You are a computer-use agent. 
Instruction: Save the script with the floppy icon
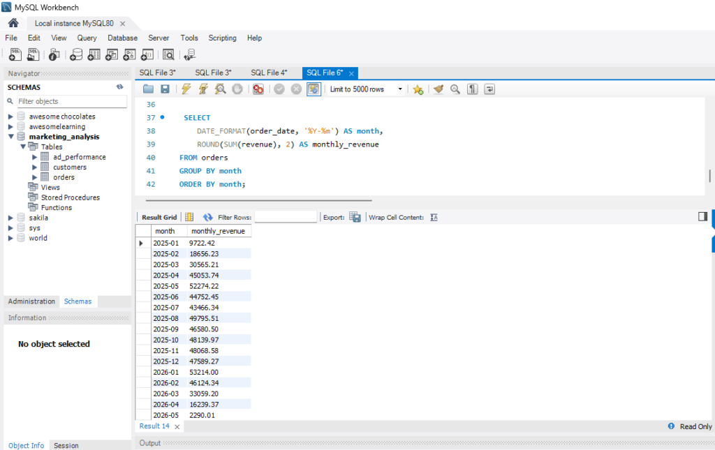click(165, 89)
